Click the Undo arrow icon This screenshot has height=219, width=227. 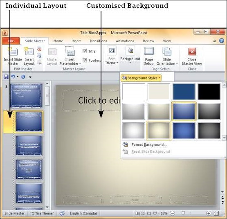(13, 77)
